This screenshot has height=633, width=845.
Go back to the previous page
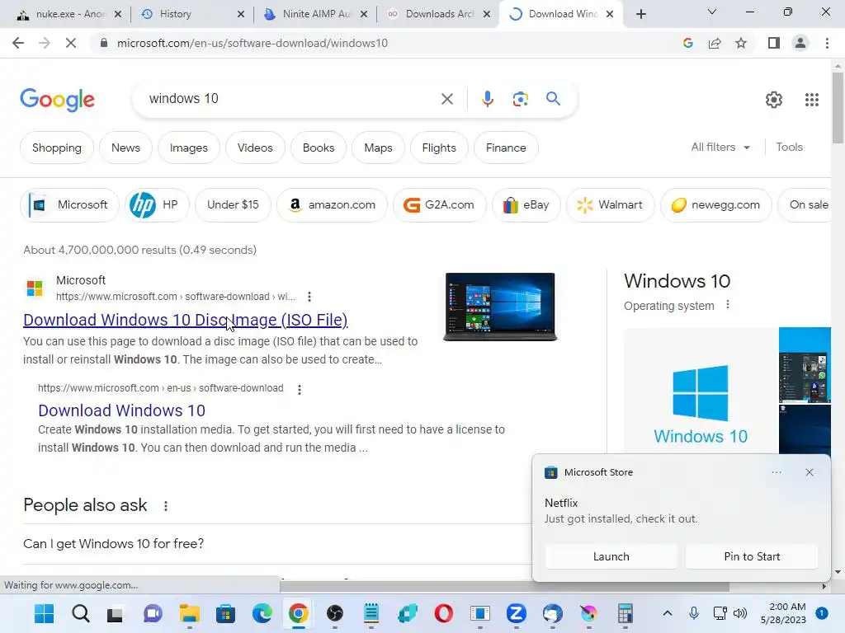(18, 43)
